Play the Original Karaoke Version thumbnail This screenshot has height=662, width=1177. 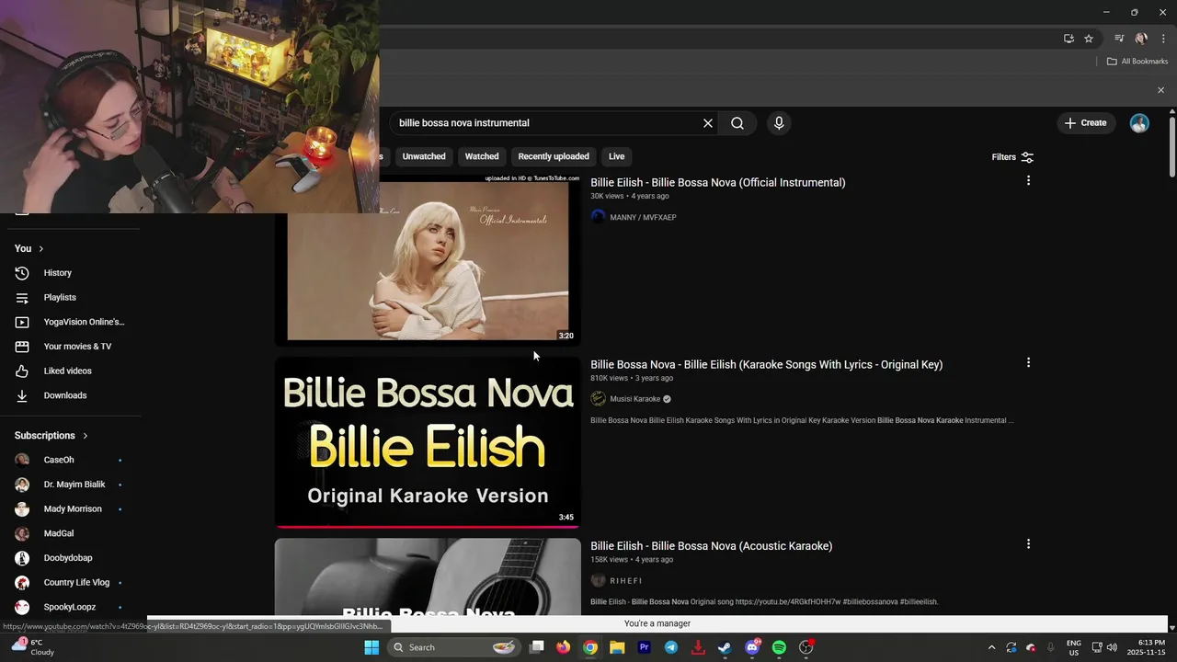coord(428,442)
